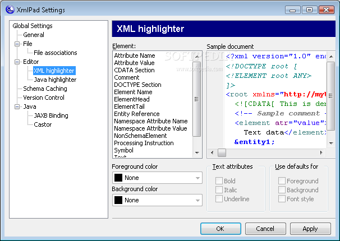This screenshot has height=241, width=340.
Task: Select the Editor tree item
Action: click(x=31, y=62)
